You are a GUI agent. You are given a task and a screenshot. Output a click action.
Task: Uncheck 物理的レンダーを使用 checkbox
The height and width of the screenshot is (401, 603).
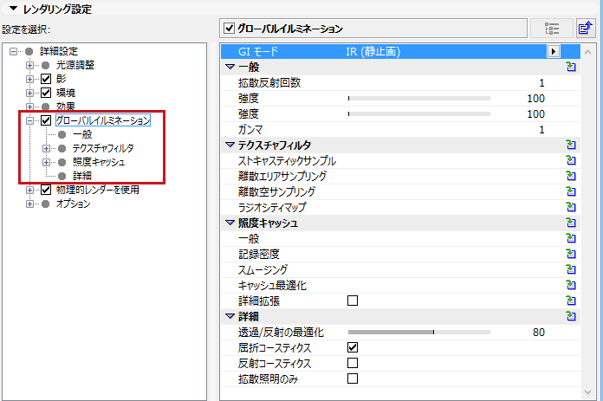(x=46, y=190)
